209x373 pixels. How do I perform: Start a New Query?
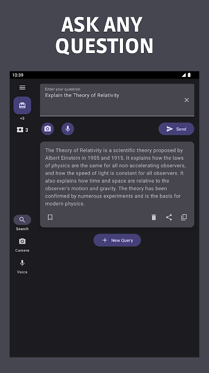pyautogui.click(x=117, y=240)
